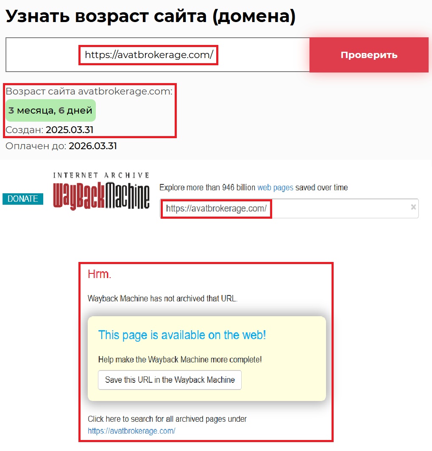The image size is (432, 451).
Task: Focus the Wayback Machine URL field
Action: pyautogui.click(x=289, y=208)
